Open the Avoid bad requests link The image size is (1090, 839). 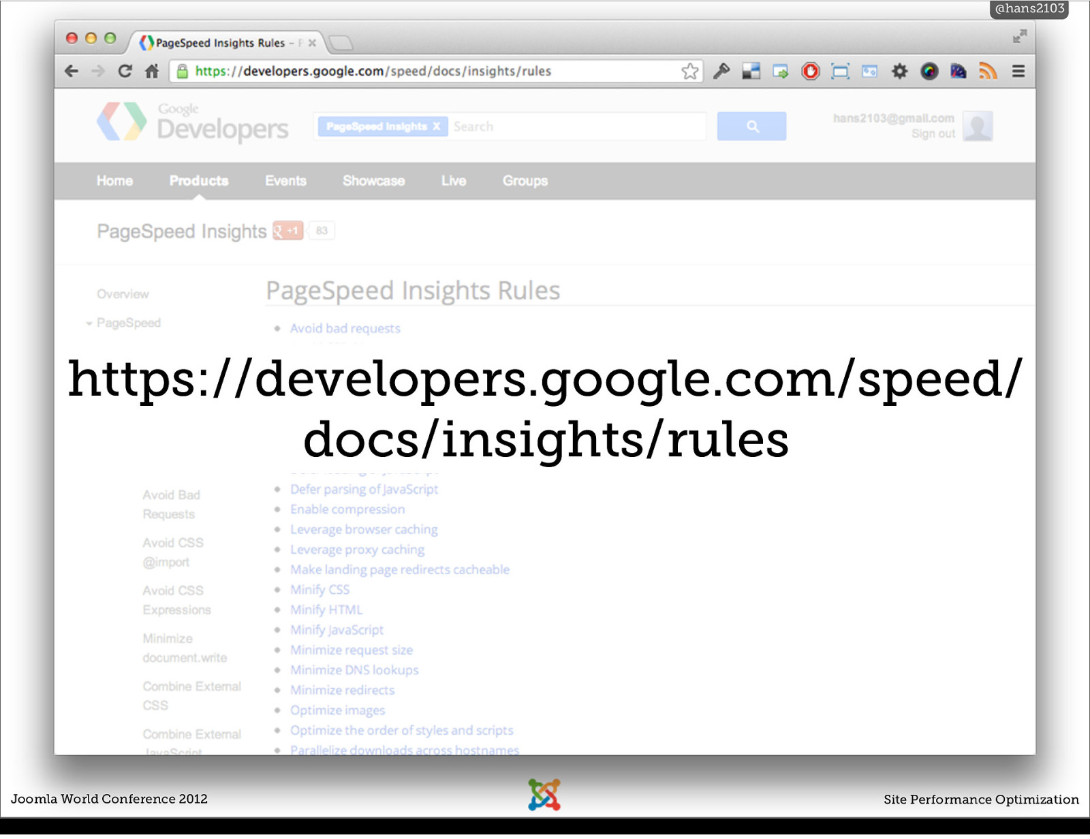[345, 328]
